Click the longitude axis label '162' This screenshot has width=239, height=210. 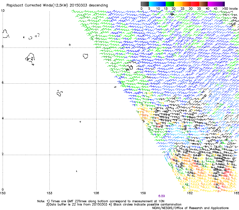190,193
